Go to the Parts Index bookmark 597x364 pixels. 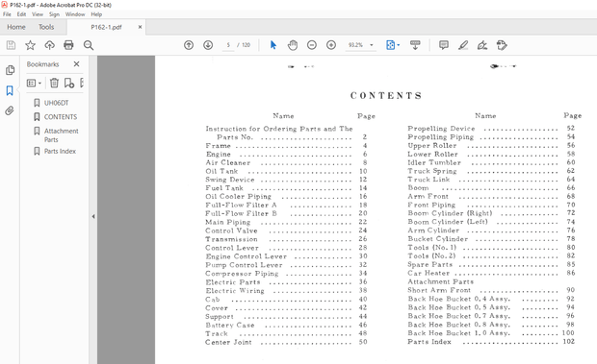(x=60, y=151)
